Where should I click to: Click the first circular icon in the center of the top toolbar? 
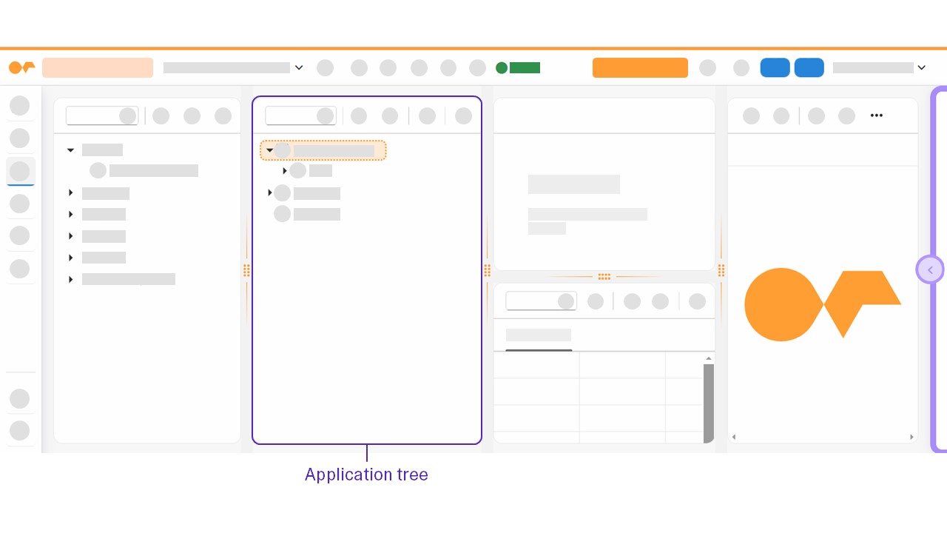point(325,67)
